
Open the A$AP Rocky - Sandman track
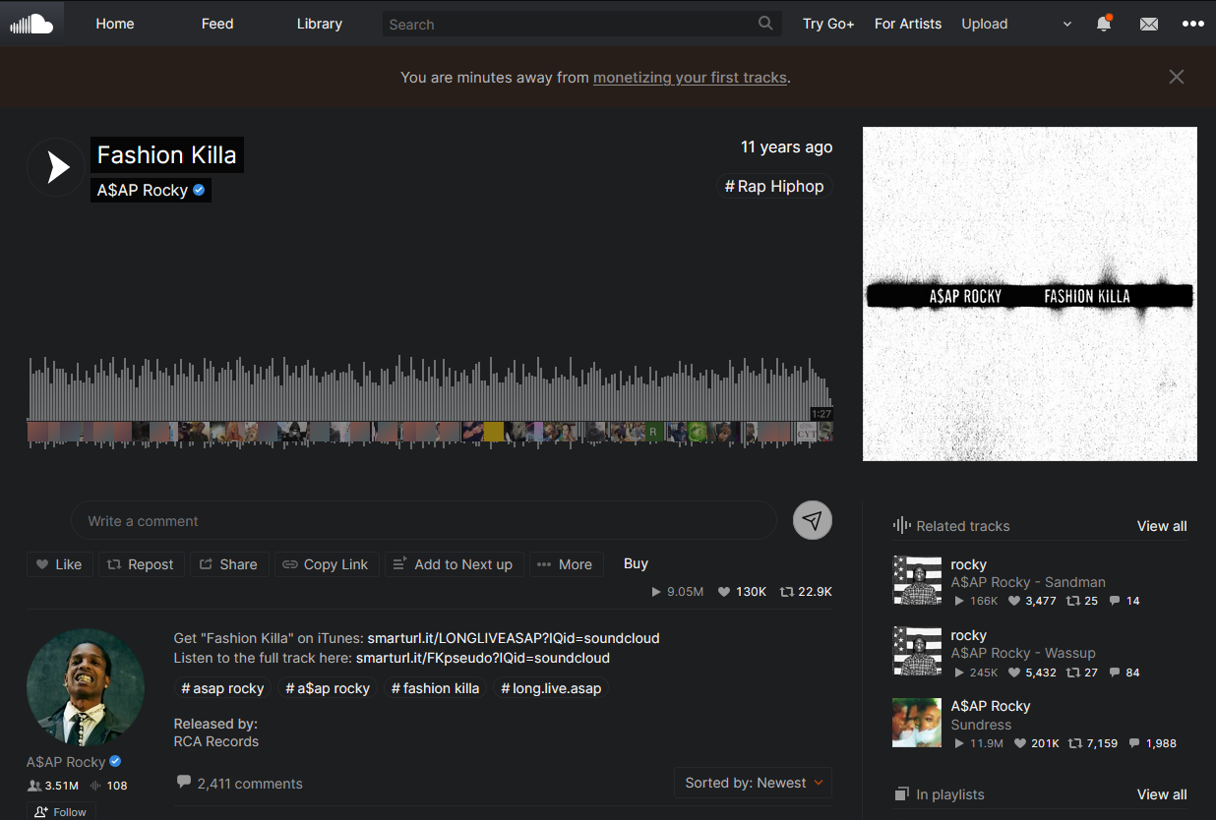(x=1028, y=582)
